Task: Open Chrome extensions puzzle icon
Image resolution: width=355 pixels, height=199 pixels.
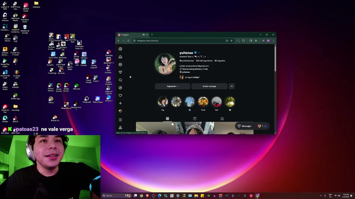Action: coord(244,41)
